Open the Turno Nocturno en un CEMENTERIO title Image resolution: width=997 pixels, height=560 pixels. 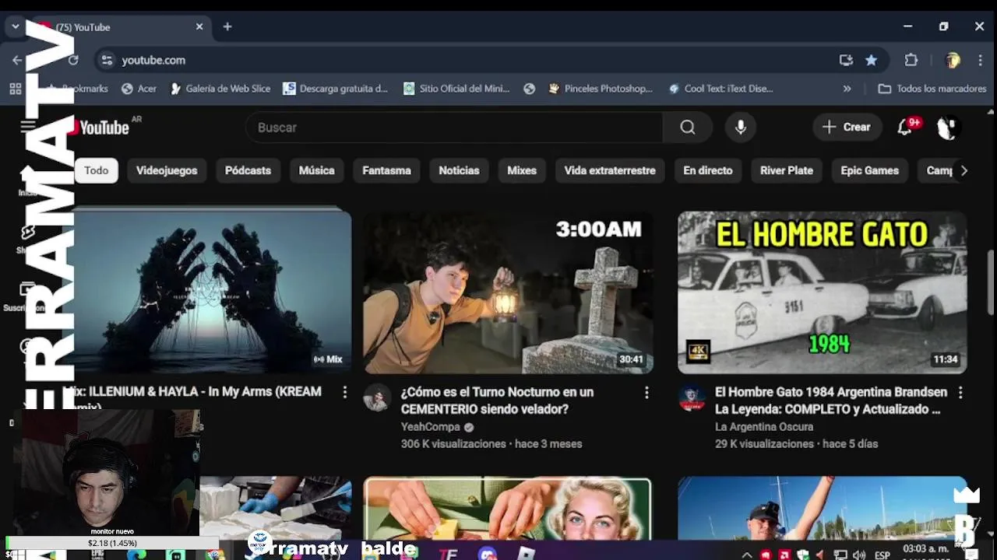[497, 401]
